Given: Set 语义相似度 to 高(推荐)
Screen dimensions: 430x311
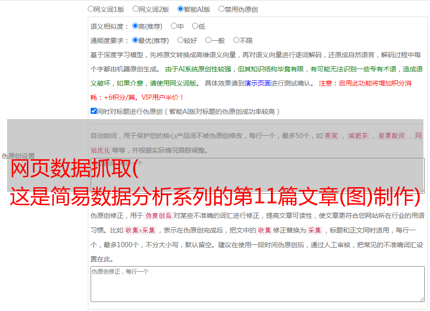Looking at the screenshot, I should point(135,26).
